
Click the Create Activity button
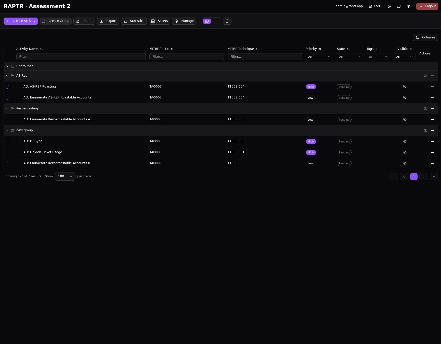[x=20, y=21]
